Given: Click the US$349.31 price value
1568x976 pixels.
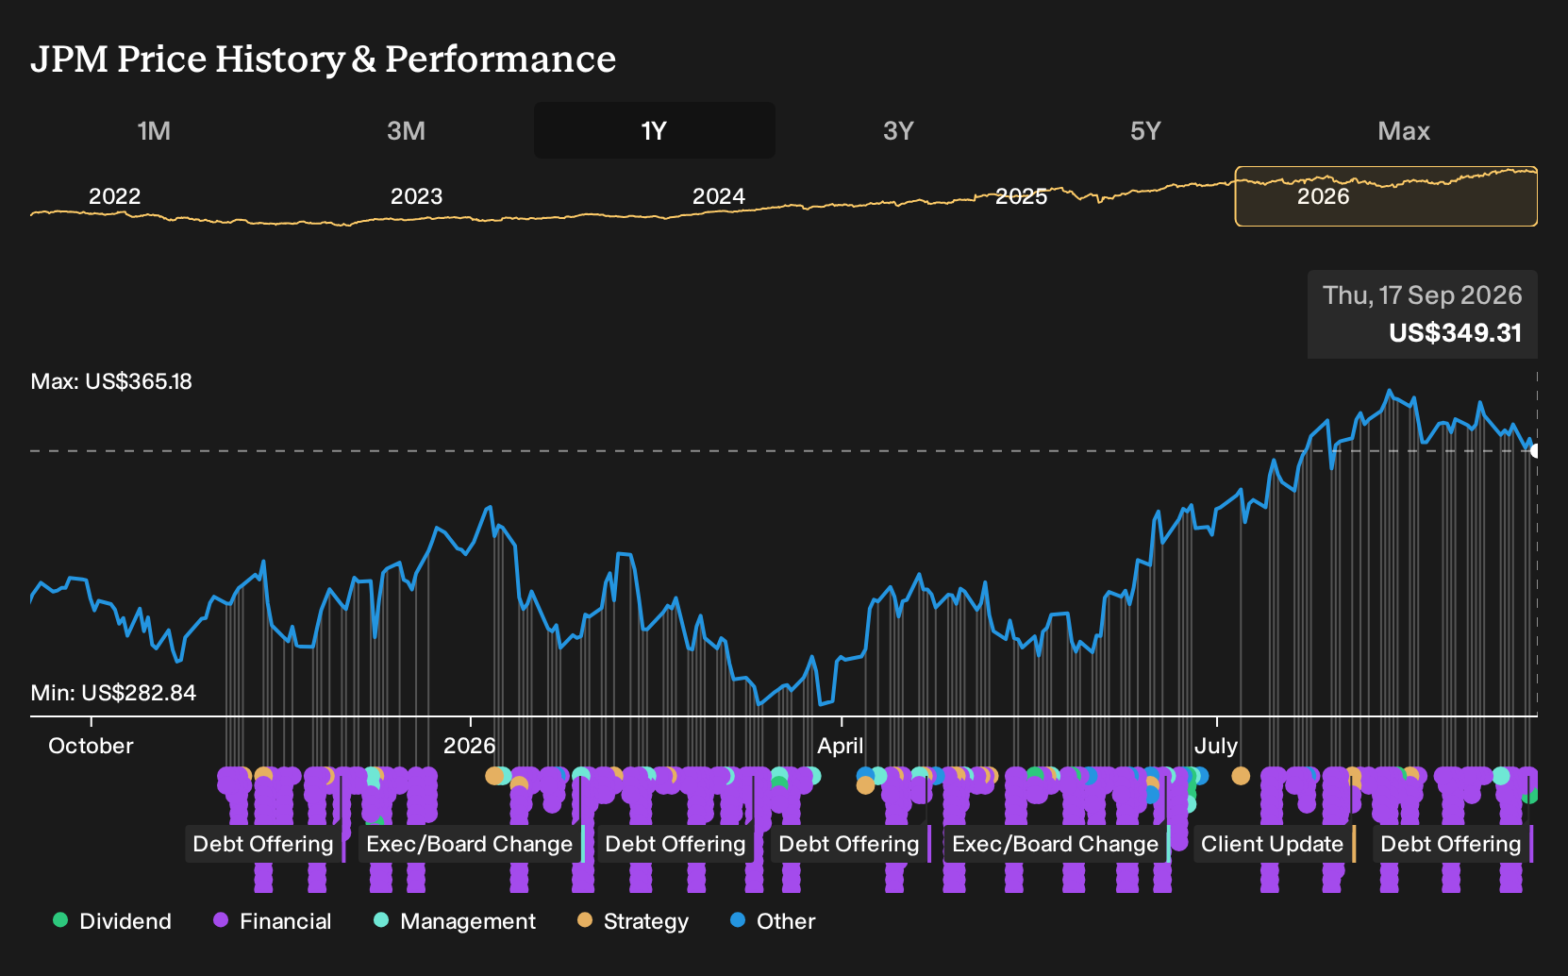Looking at the screenshot, I should point(1455,333).
